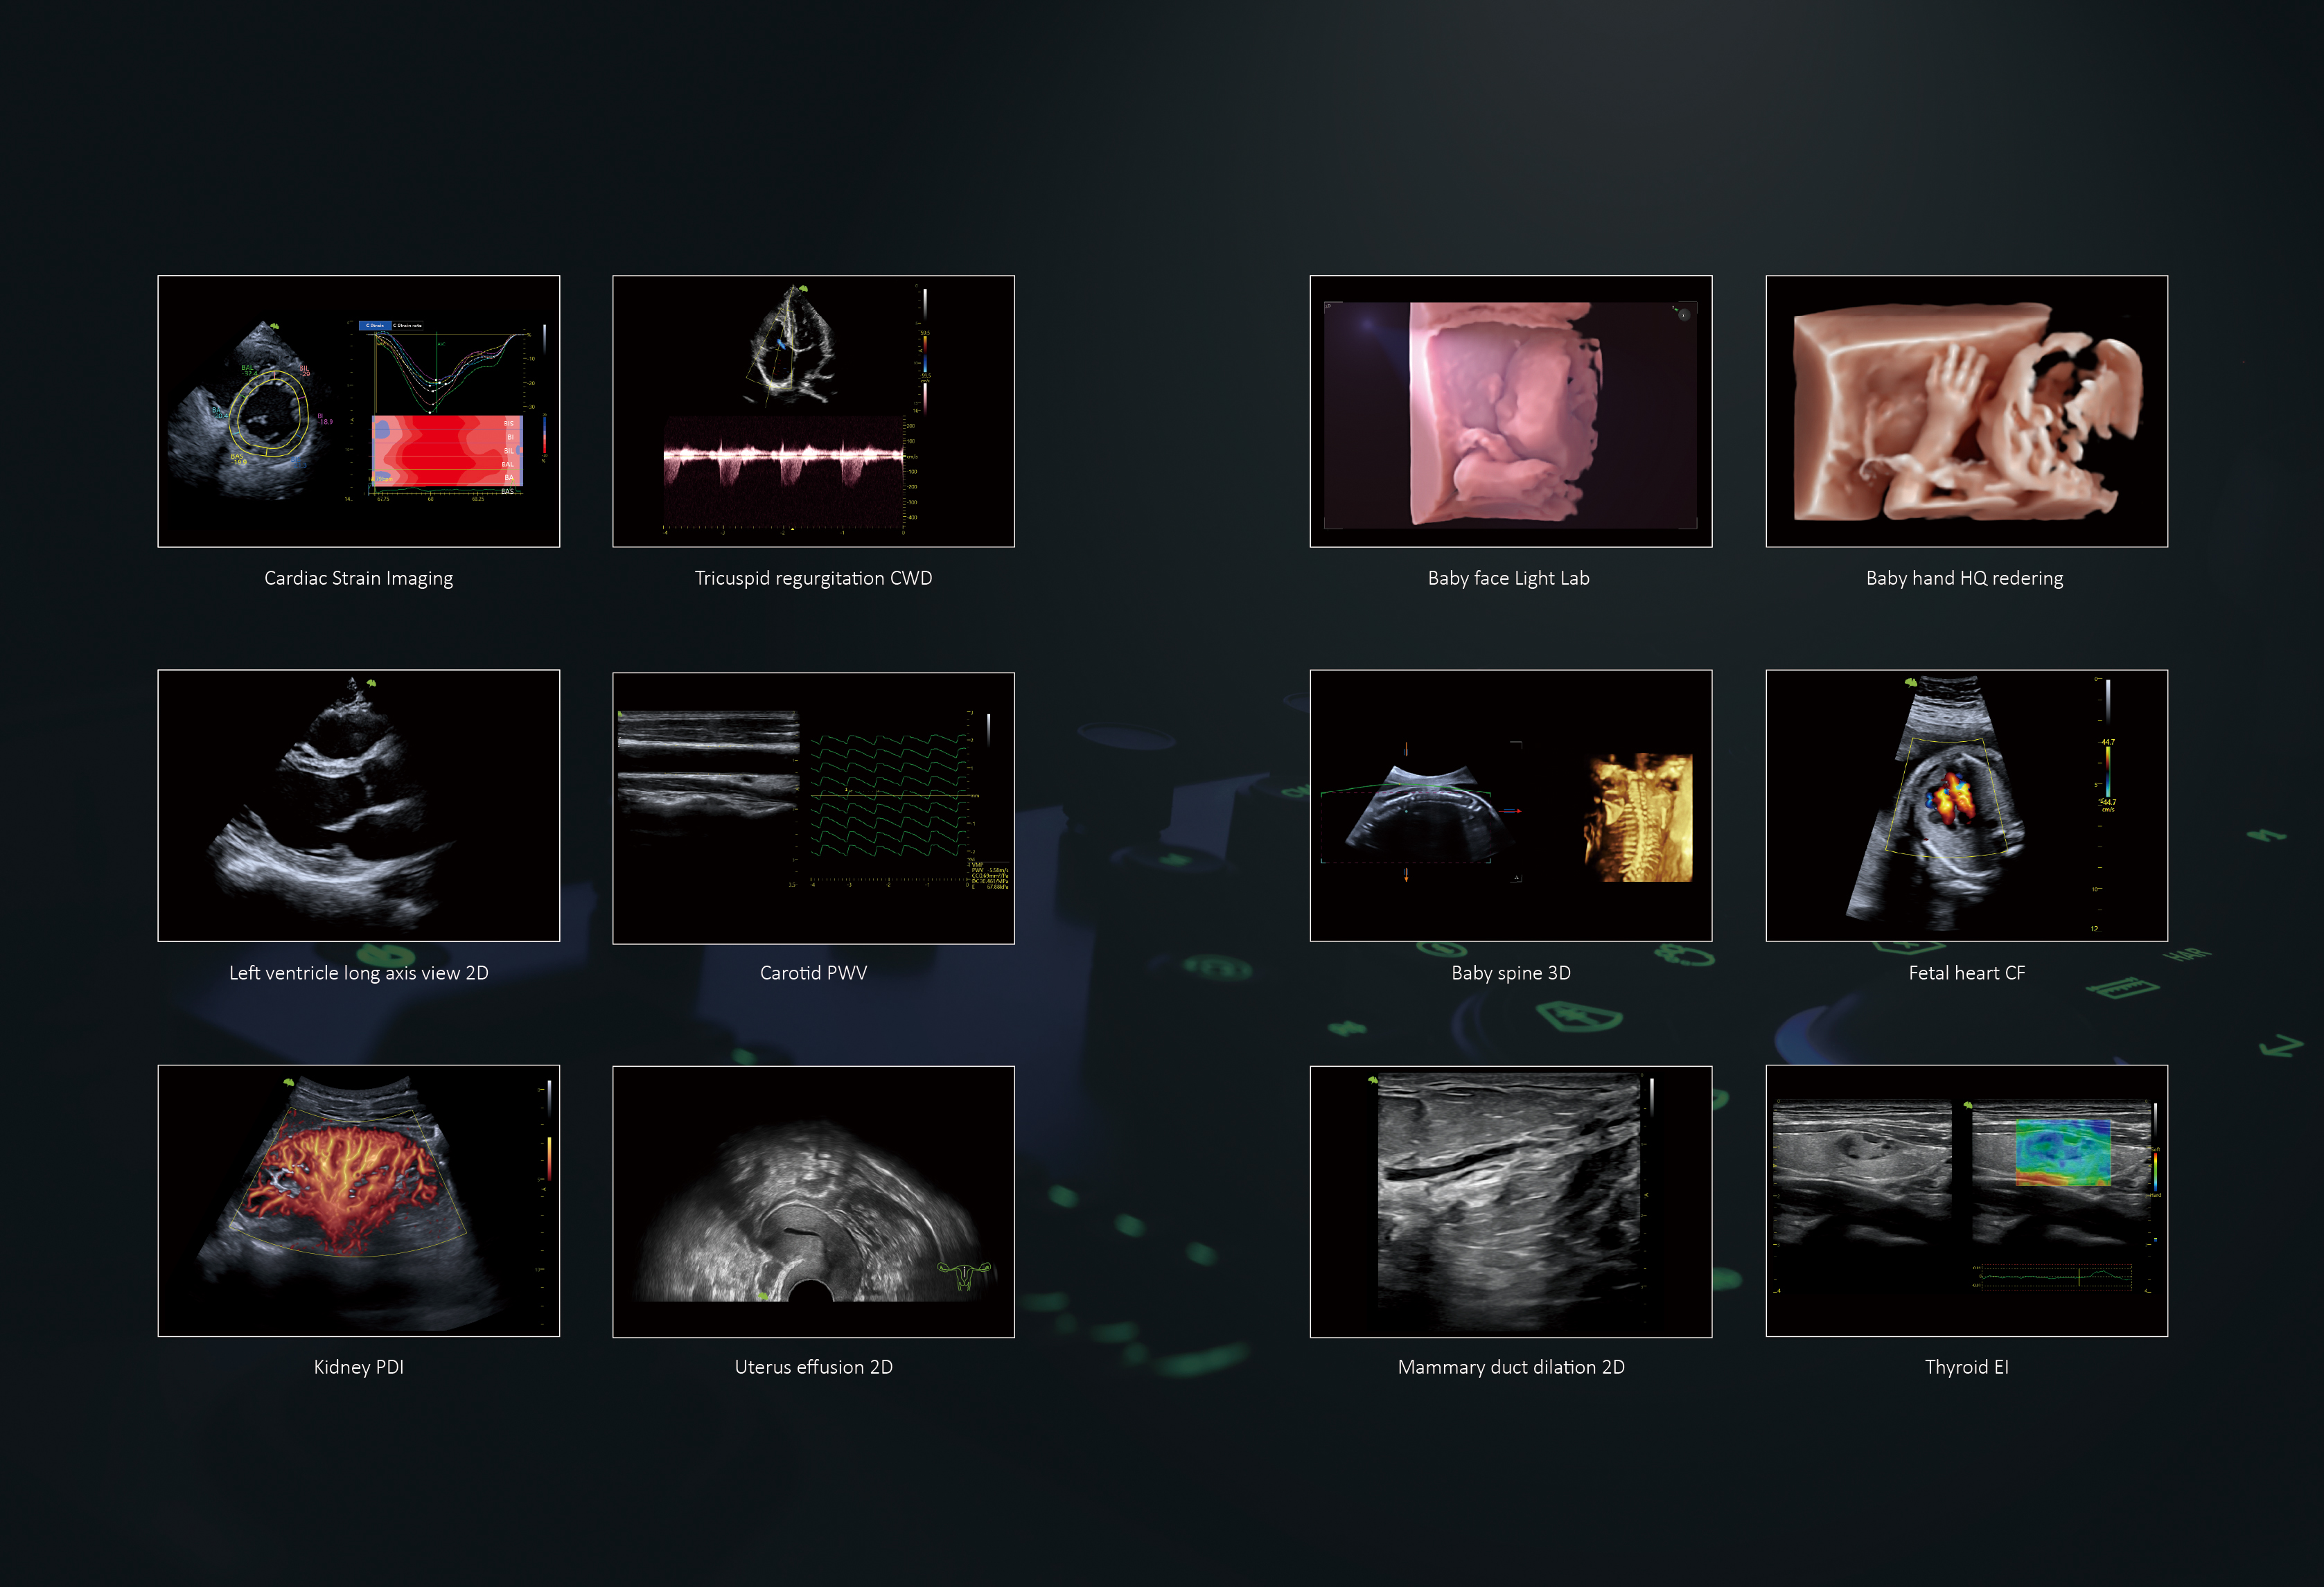Click the uterus body-mark icon
Image resolution: width=2324 pixels, height=1587 pixels.
coord(963,1275)
